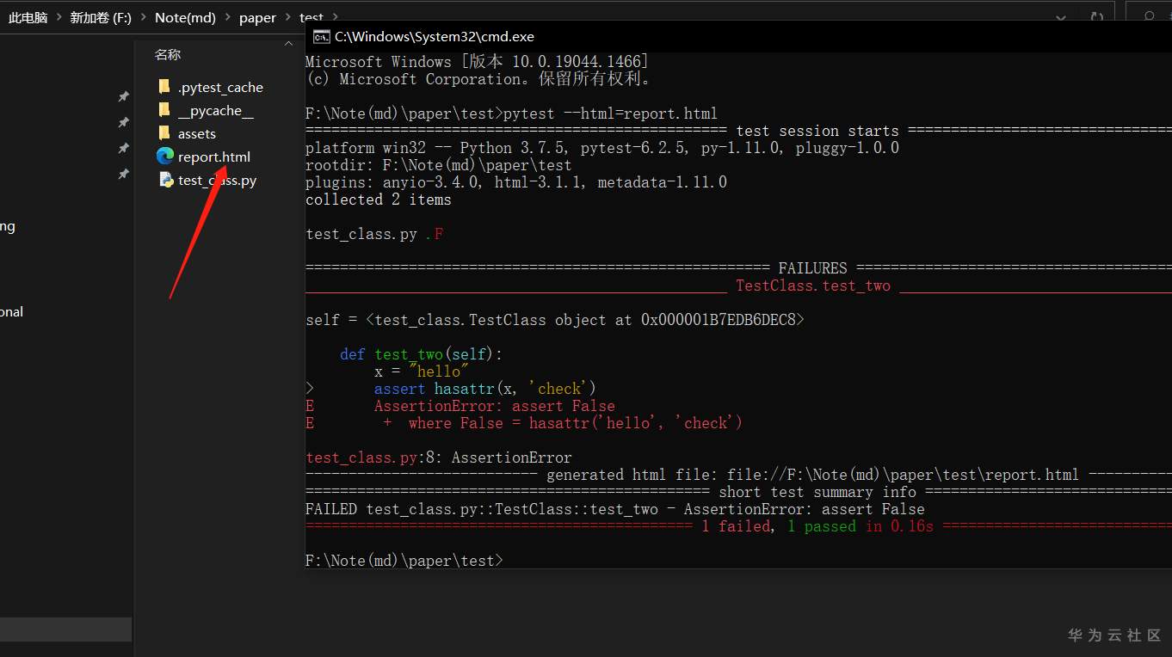Click the 'assert hasattr(x, 'check')' line

485,389
